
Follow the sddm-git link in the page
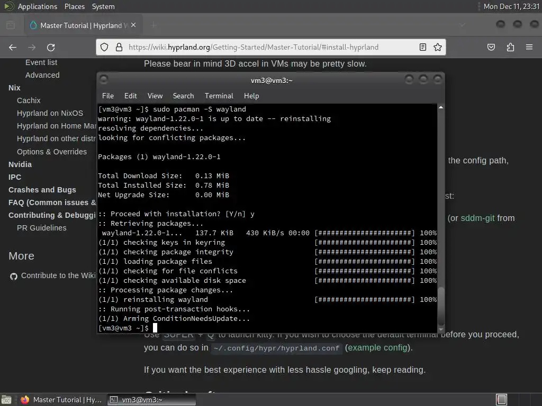coord(478,218)
